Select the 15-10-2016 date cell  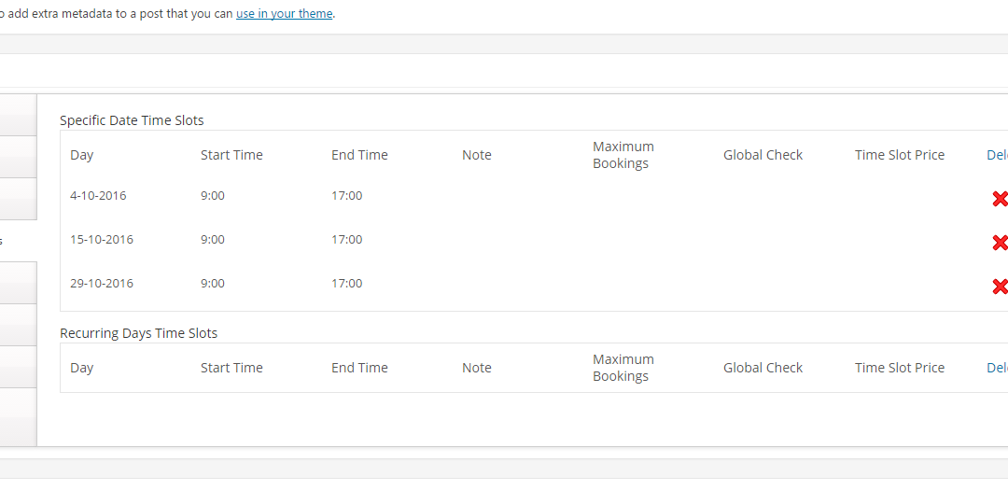pos(102,239)
